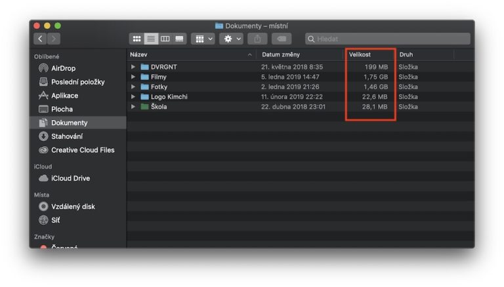504x287 pixels.
Task: Click the Hledat search field
Action: click(x=388, y=39)
